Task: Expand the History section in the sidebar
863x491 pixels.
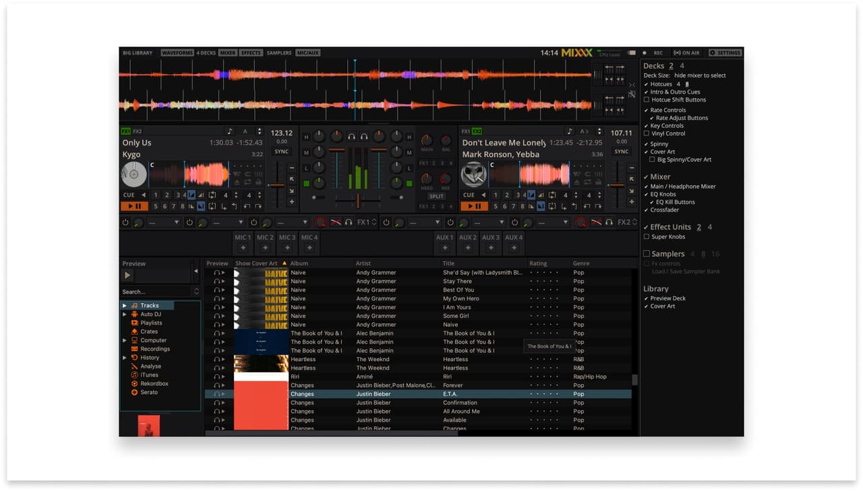Action: tap(124, 357)
